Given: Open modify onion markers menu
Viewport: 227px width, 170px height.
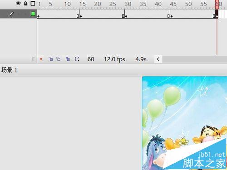Looking at the screenshot, I should [77, 59].
